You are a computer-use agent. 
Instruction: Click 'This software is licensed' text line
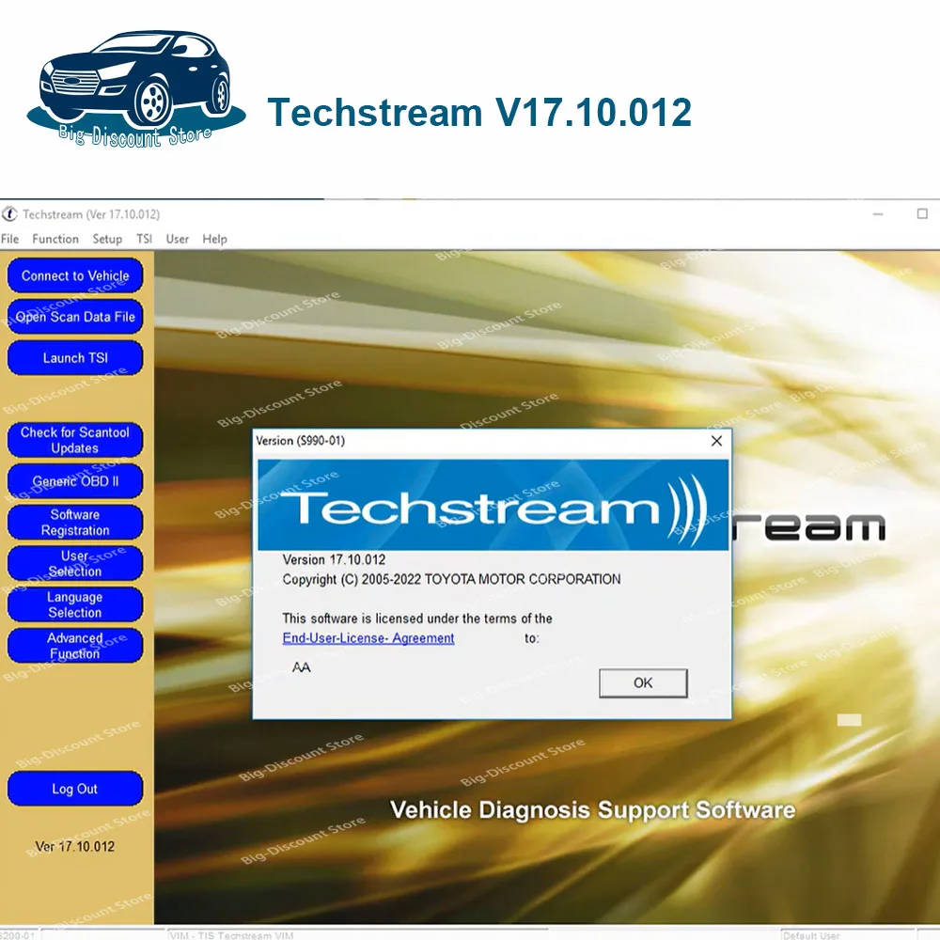pyautogui.click(x=417, y=619)
